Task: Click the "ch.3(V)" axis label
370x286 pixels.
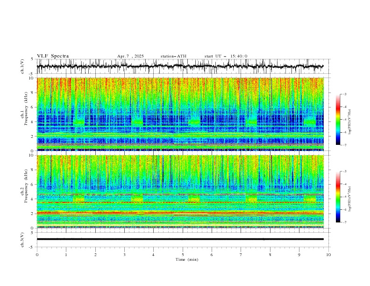Action: click(22, 240)
